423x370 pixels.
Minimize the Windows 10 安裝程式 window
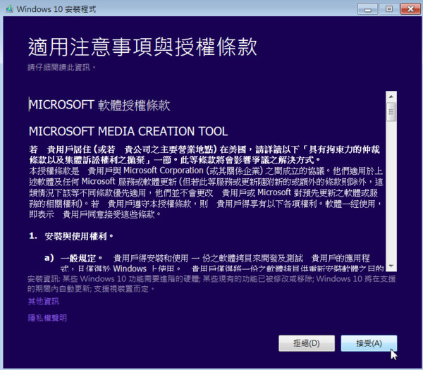367,8
